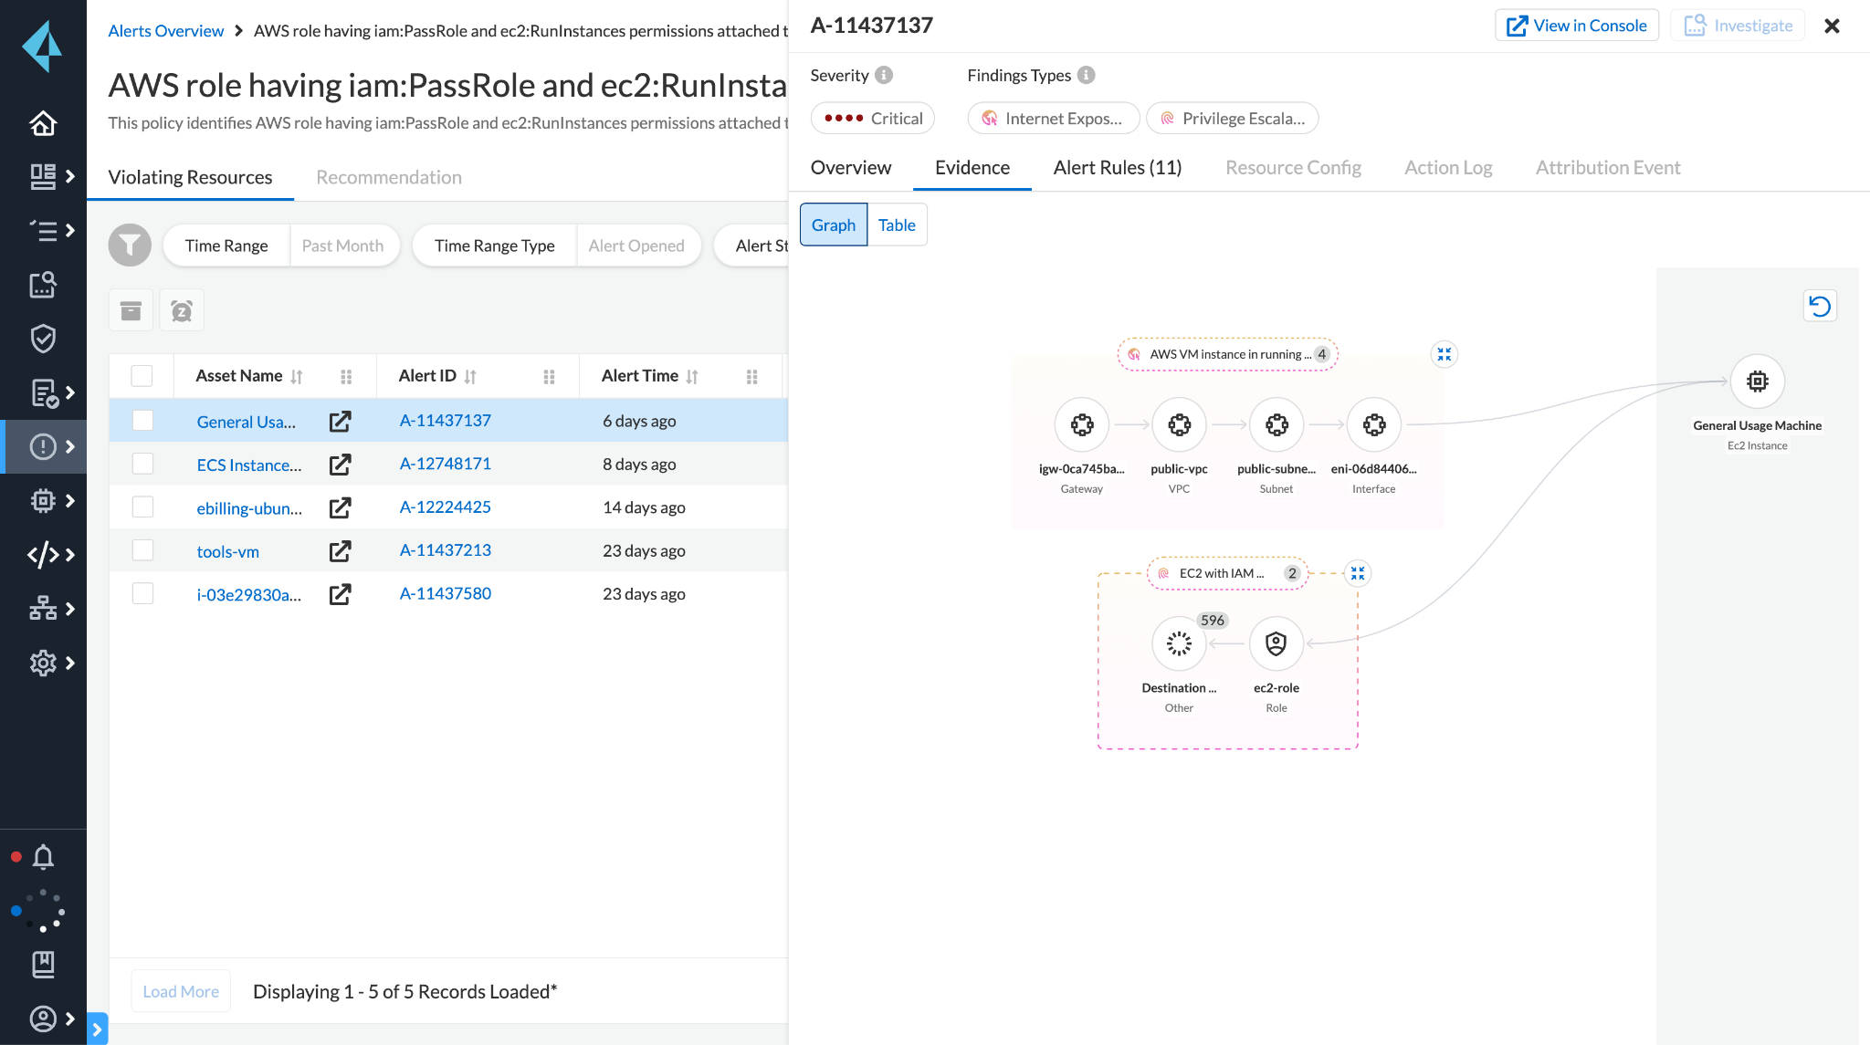Open Alert Time column options grip
This screenshot has height=1045, width=1870.
point(751,377)
